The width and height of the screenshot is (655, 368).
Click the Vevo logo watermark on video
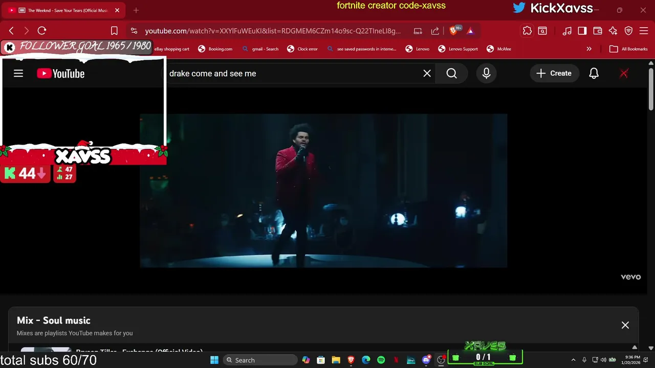(630, 277)
